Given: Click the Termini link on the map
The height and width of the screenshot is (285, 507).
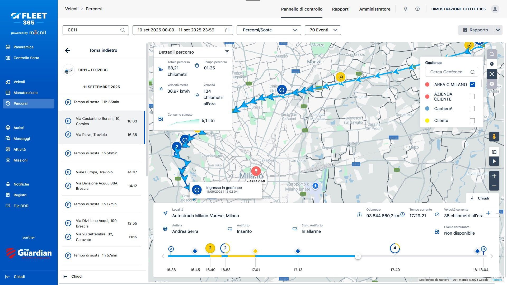Looking at the screenshot, I should (x=497, y=280).
